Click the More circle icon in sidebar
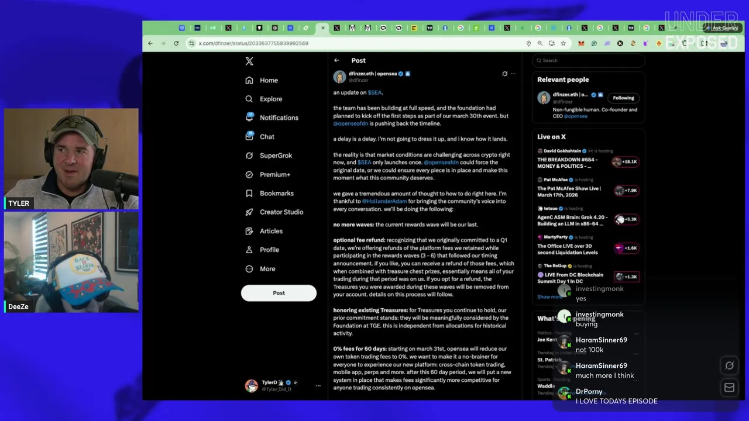 pos(249,268)
